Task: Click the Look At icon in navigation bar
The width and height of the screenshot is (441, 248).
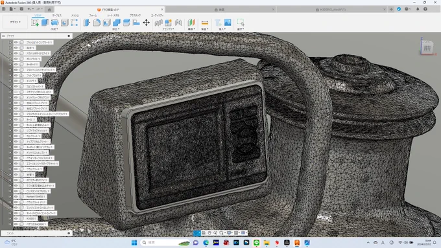Action: click(204, 233)
